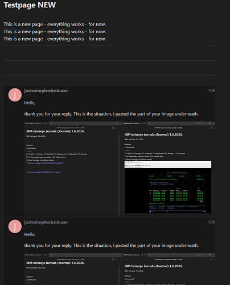Open the first post's pink J avatar
This screenshot has width=230, height=285.
click(15, 95)
